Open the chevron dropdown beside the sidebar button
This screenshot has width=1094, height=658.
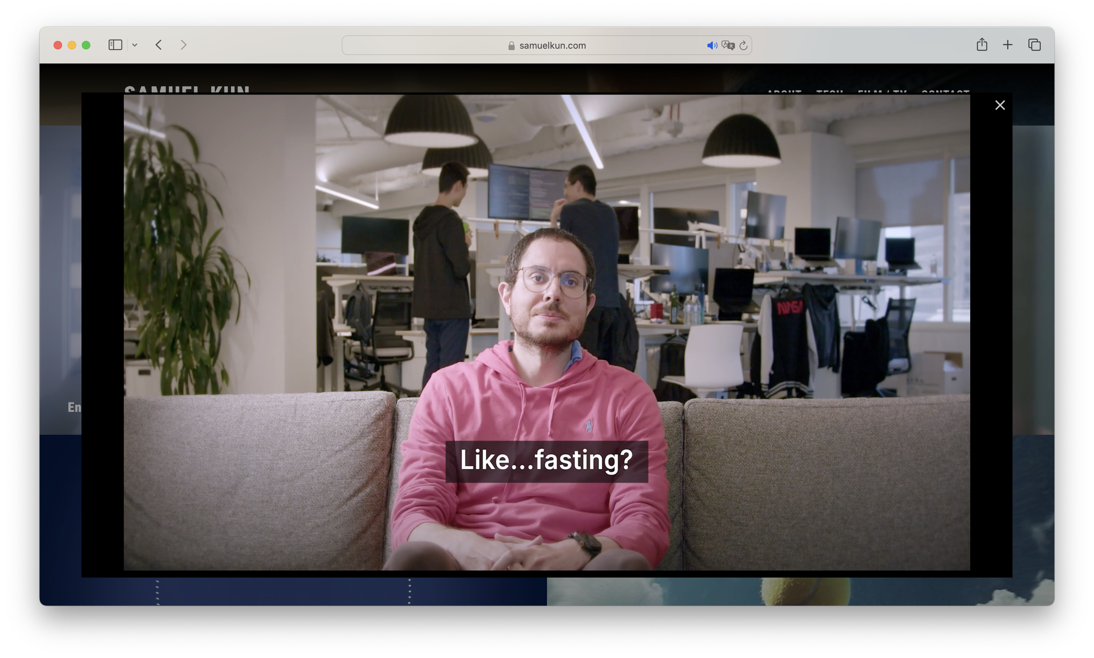point(136,45)
